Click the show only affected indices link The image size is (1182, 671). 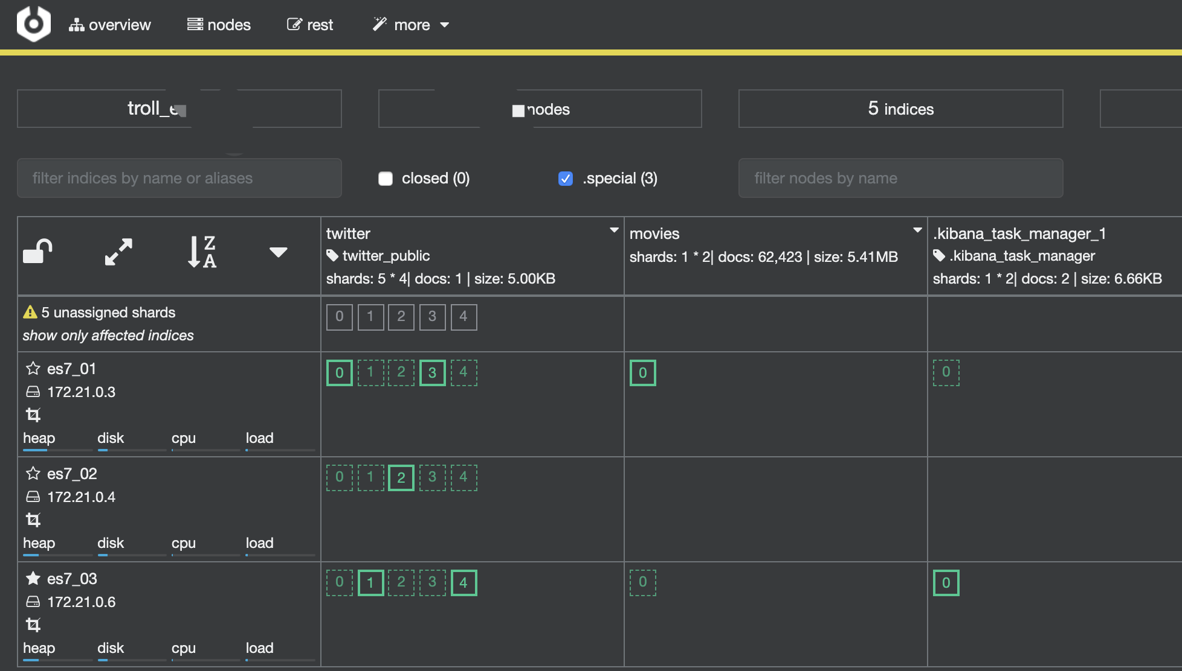coord(107,335)
